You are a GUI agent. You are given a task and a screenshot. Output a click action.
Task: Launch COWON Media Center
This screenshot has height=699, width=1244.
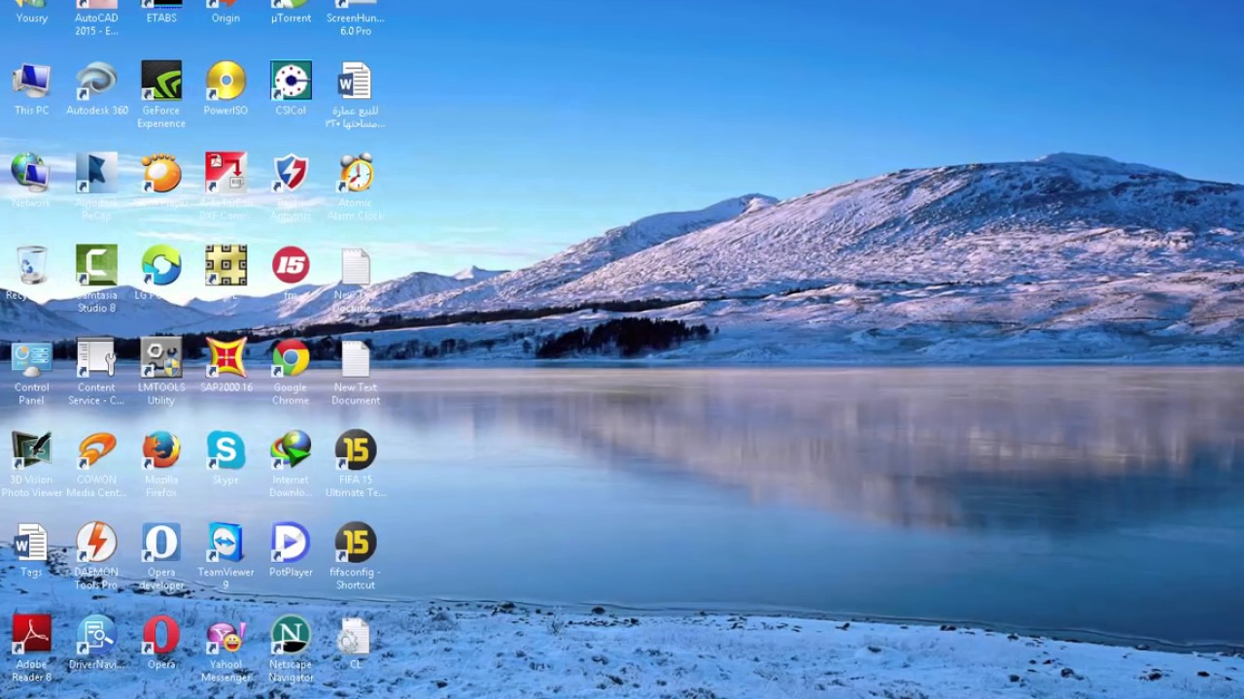pos(96,464)
